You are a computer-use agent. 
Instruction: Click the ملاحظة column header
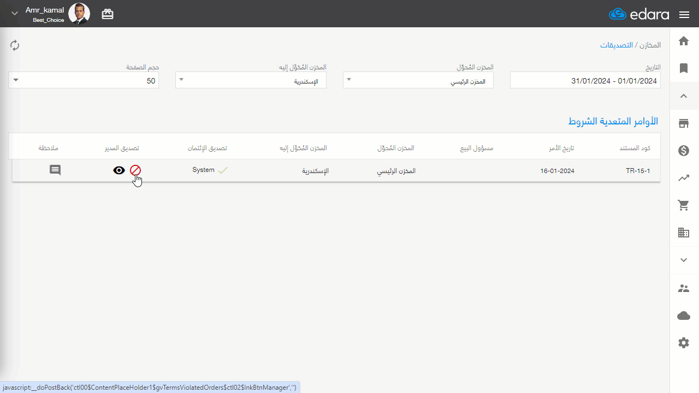pyautogui.click(x=49, y=148)
